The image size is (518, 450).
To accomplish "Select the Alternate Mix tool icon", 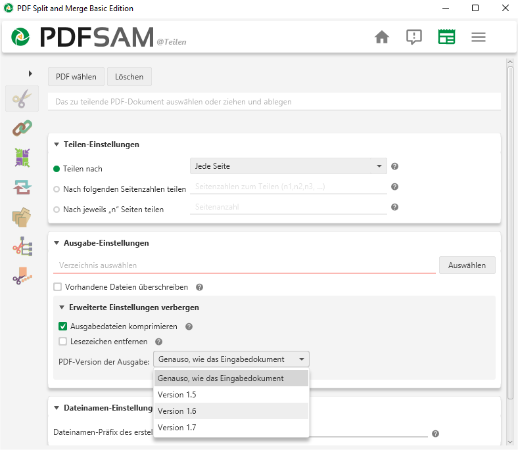I will tap(22, 158).
